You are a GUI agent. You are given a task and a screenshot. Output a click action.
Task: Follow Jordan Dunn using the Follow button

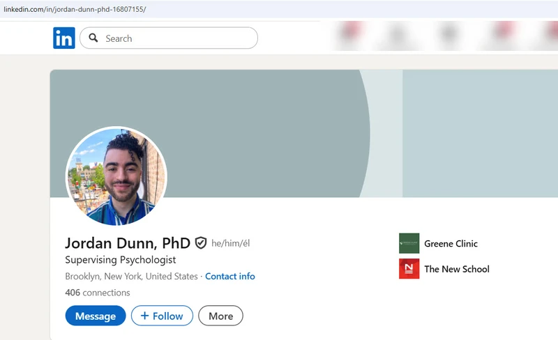tap(162, 316)
